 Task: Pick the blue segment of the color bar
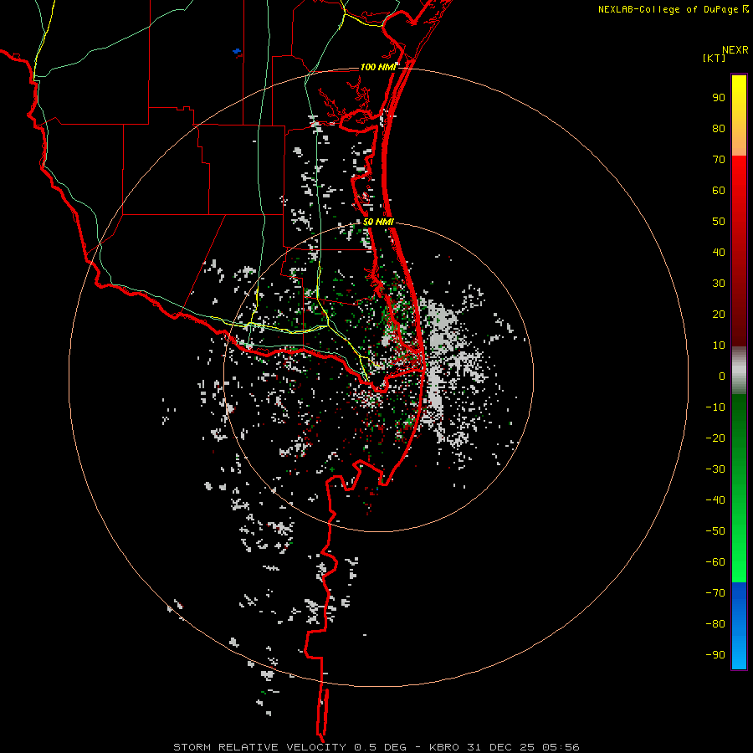pyautogui.click(x=739, y=626)
